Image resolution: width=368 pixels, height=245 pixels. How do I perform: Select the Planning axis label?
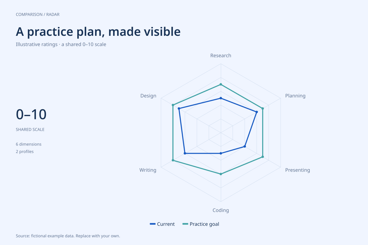pos(295,96)
